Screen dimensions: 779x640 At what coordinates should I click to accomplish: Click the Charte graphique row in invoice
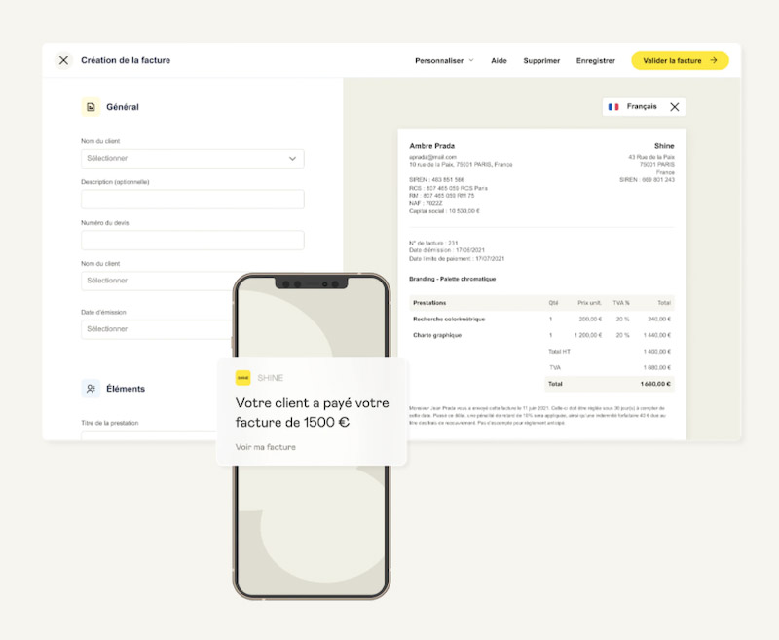point(541,335)
